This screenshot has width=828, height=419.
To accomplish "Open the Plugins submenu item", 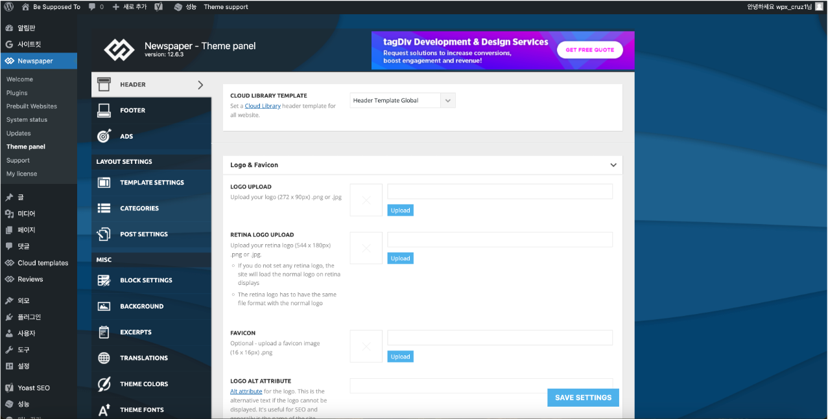I will pos(17,93).
